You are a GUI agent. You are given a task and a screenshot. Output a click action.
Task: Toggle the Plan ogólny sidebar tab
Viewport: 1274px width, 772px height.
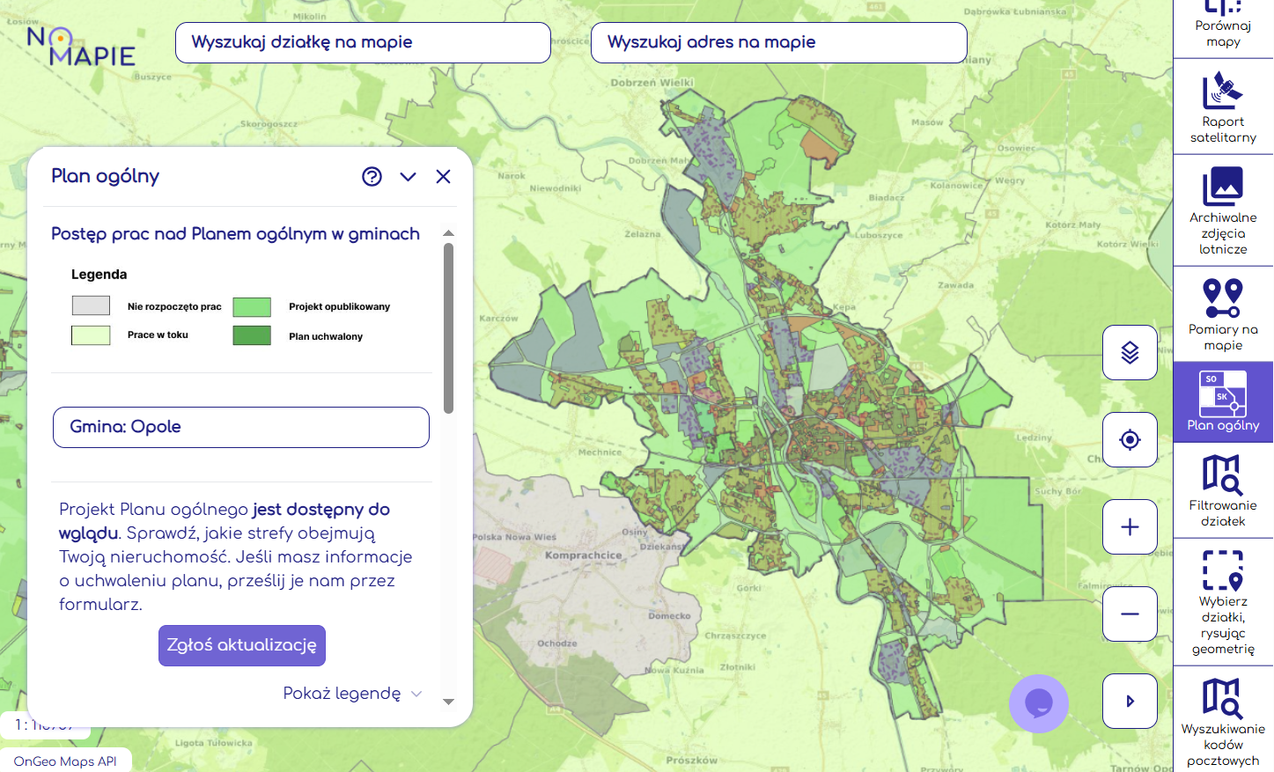1223,401
